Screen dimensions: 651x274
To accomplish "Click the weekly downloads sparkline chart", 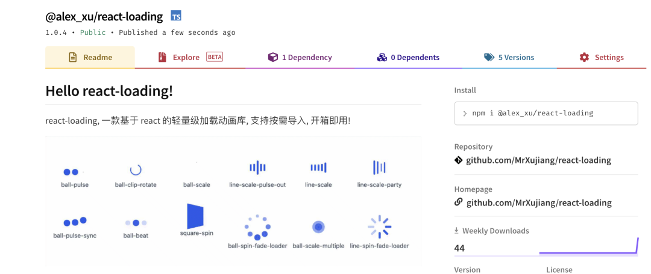I will [x=588, y=246].
